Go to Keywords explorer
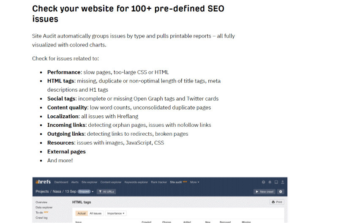 [x=136, y=182]
